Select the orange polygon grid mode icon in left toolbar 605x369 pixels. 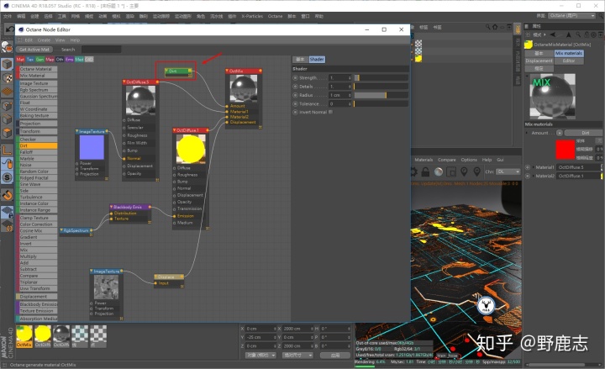click(8, 92)
